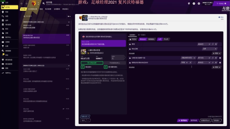230x129 pixels.
Task: Click the Watford club badge at the top
Action: point(34,3)
